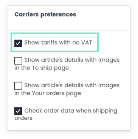
Task: Click the Carriers preferences heading
Action: pos(45,15)
